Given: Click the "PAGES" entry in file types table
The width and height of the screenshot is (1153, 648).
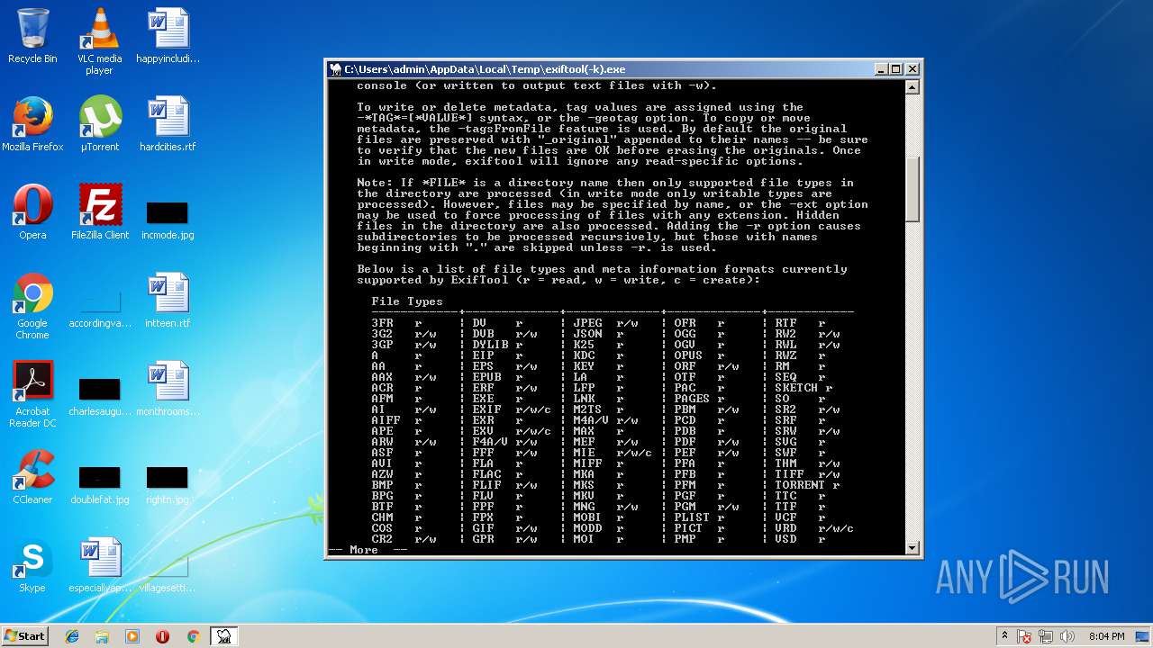Looking at the screenshot, I should click(x=692, y=399).
